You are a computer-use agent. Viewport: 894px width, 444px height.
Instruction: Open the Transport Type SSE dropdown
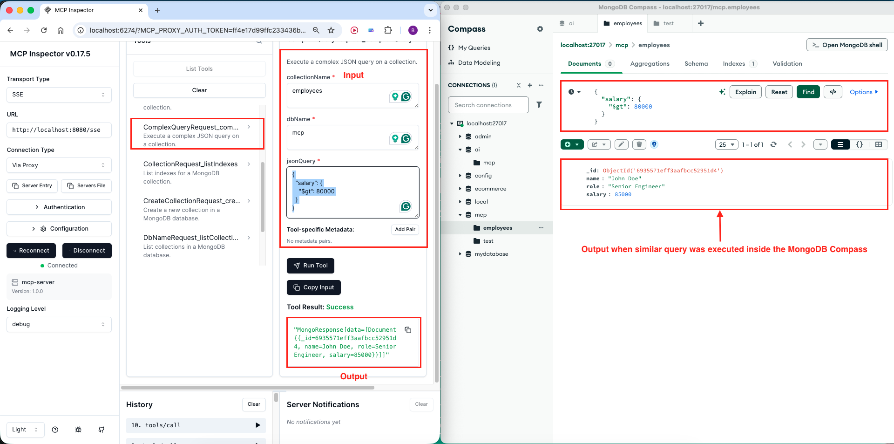pos(59,94)
